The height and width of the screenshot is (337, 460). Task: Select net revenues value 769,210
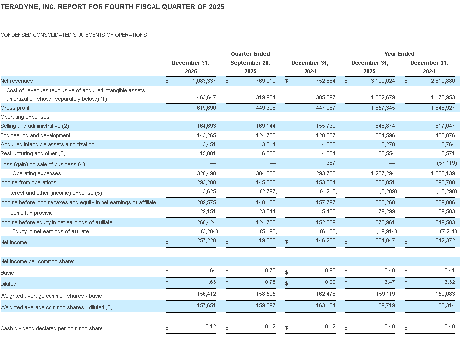[x=266, y=81]
